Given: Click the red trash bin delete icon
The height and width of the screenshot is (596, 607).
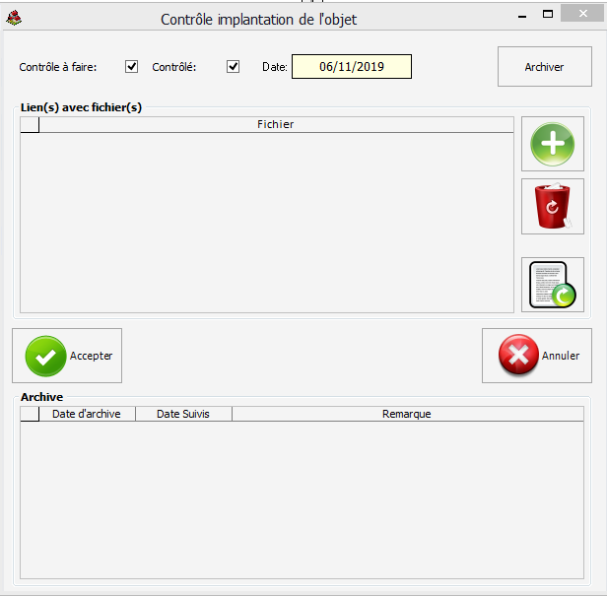Looking at the screenshot, I should coord(552,206).
